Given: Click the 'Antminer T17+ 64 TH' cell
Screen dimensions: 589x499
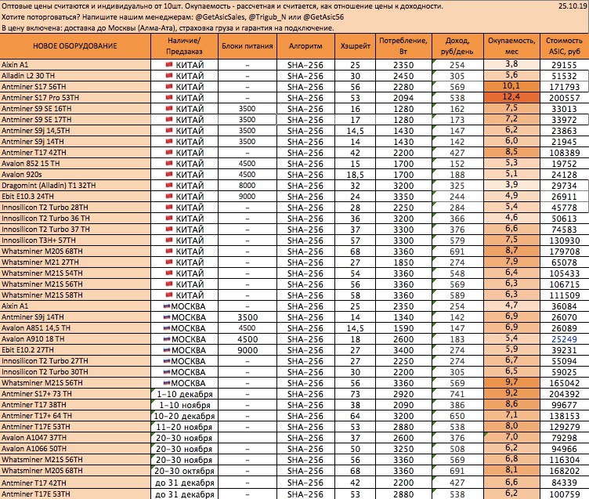Looking at the screenshot, I should tap(75, 416).
